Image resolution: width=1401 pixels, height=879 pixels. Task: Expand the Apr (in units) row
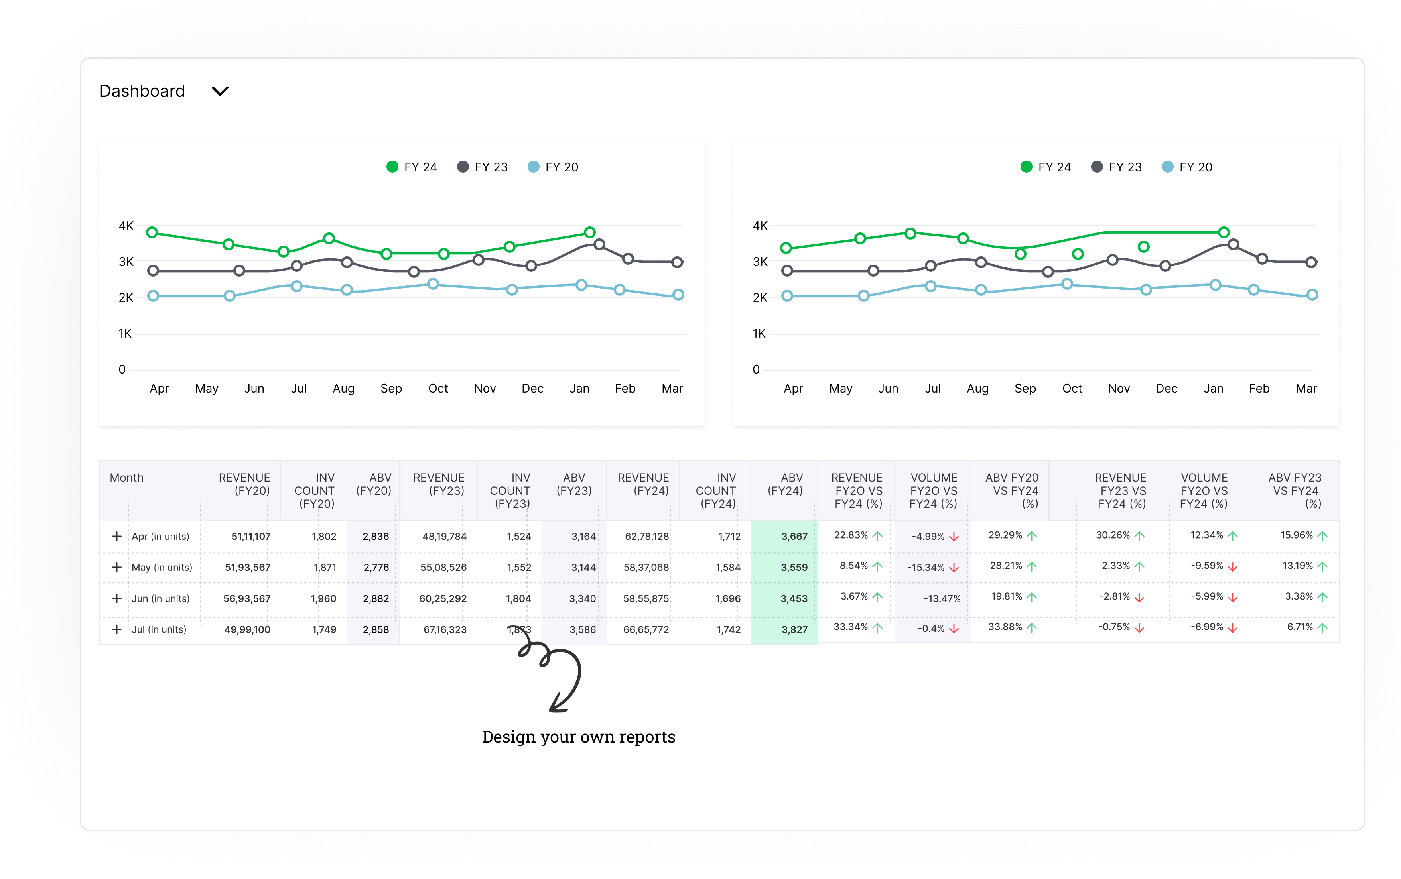click(117, 536)
